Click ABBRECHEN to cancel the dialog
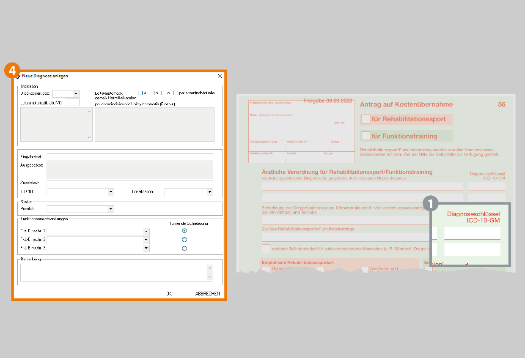This screenshot has height=358, width=525. coord(207,293)
